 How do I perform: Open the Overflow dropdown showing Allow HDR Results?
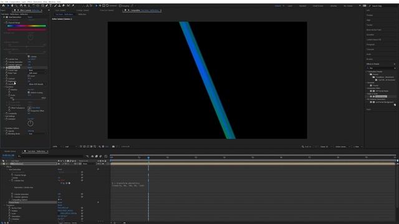(x=37, y=84)
